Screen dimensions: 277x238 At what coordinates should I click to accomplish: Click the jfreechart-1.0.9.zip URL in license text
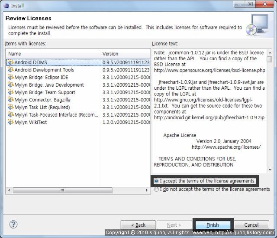tap(209, 117)
